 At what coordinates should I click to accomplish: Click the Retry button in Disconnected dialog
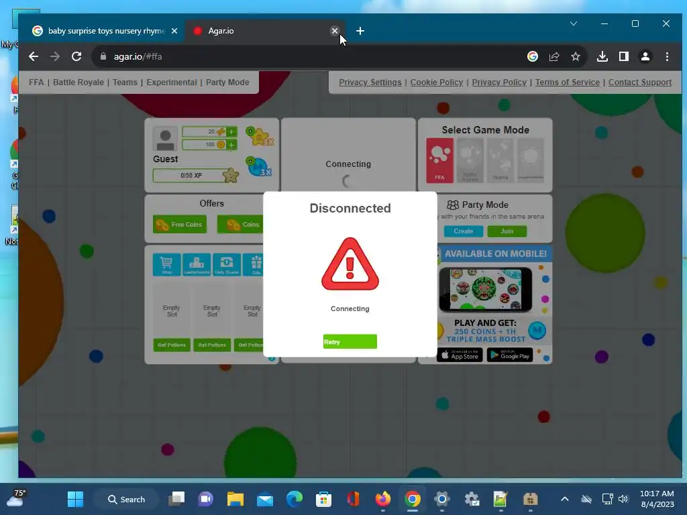pos(350,341)
